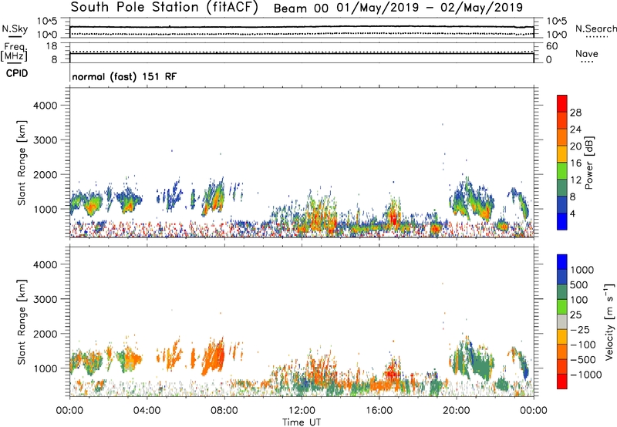Image resolution: width=617 pixels, height=427 pixels.
Task: Click the "N.Search" legend label
Action: [x=596, y=29]
